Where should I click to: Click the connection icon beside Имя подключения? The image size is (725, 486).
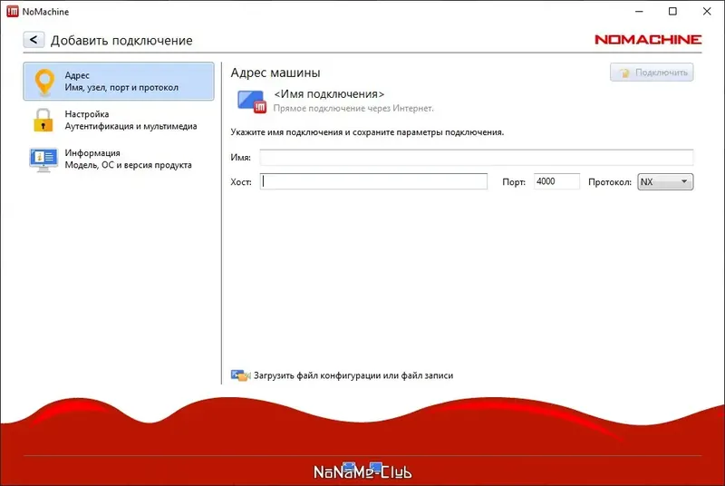[x=252, y=102]
